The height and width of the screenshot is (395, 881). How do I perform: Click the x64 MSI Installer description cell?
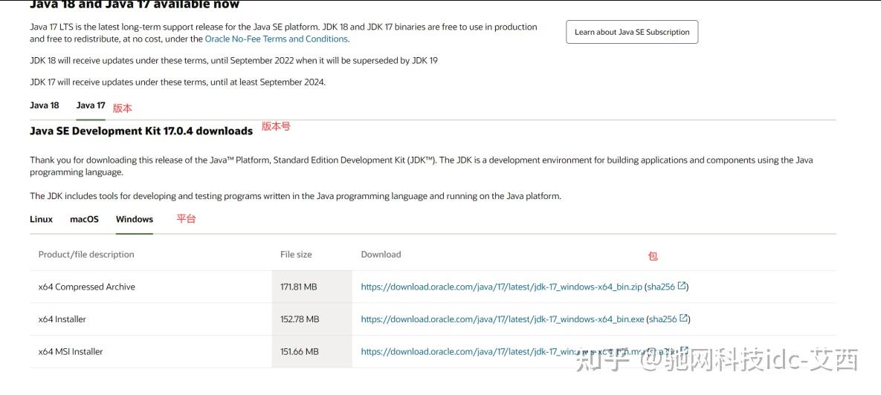71,352
